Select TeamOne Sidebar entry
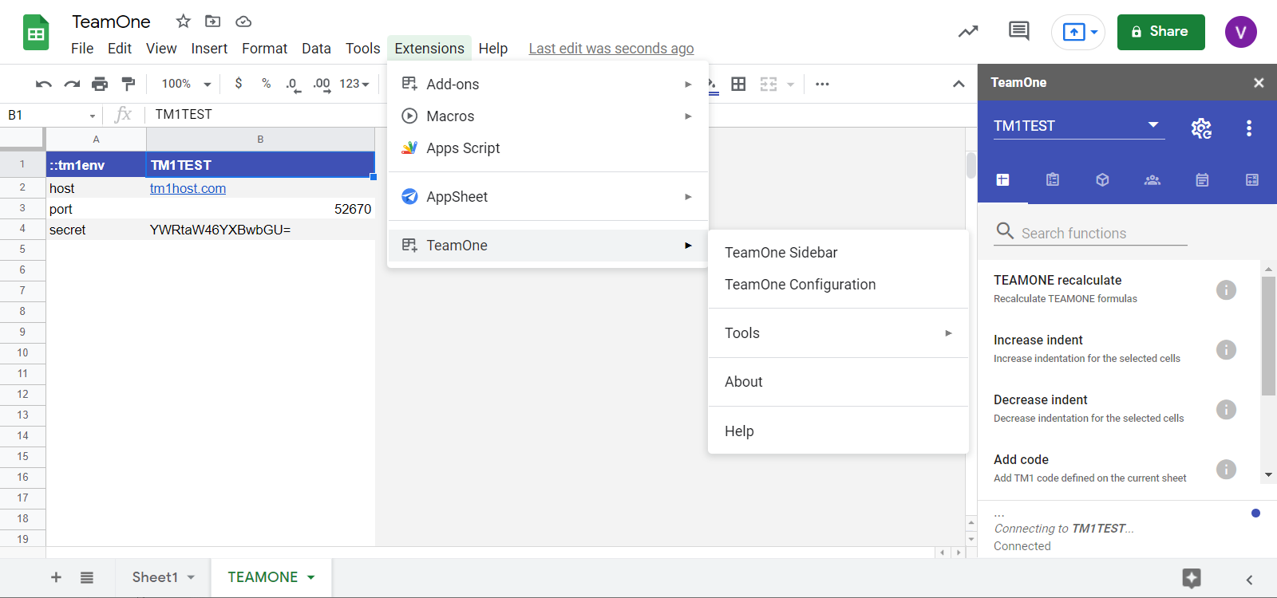1277x598 pixels. point(838,253)
